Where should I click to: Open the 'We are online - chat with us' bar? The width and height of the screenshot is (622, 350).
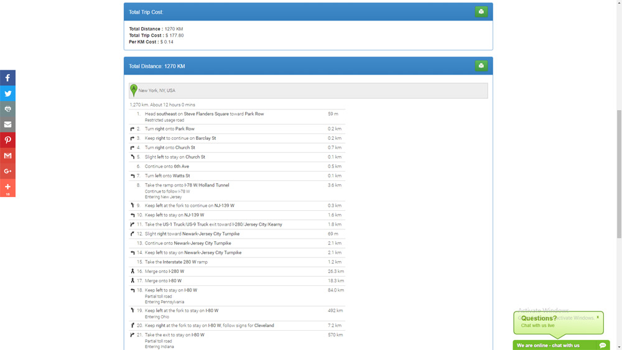pos(561,345)
